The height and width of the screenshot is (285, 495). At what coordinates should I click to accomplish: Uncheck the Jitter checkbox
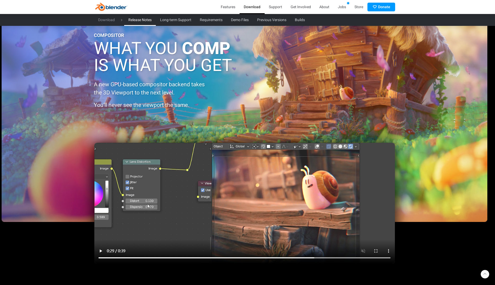(x=127, y=182)
